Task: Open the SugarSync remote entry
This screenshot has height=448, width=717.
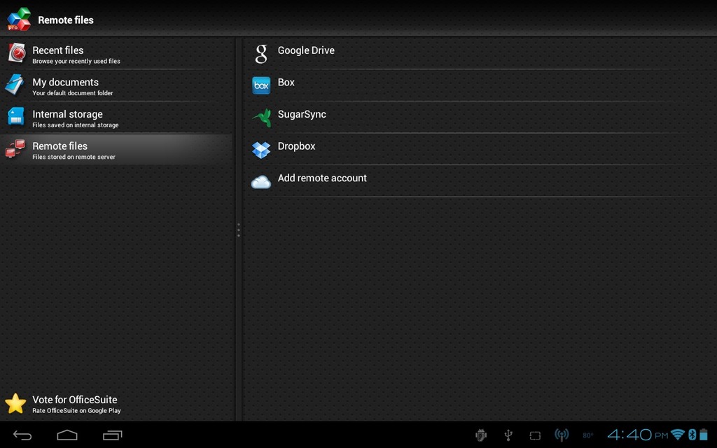Action: click(480, 118)
